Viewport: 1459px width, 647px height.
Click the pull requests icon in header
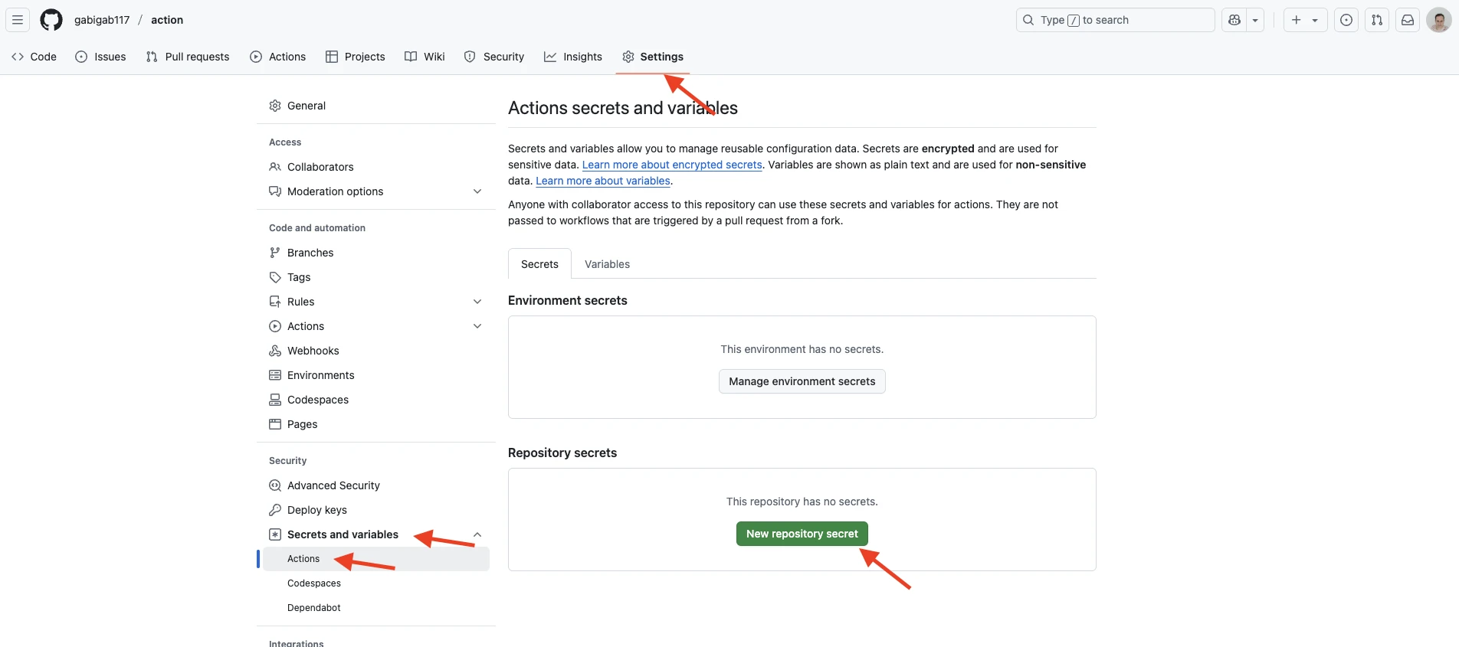[x=1377, y=20]
